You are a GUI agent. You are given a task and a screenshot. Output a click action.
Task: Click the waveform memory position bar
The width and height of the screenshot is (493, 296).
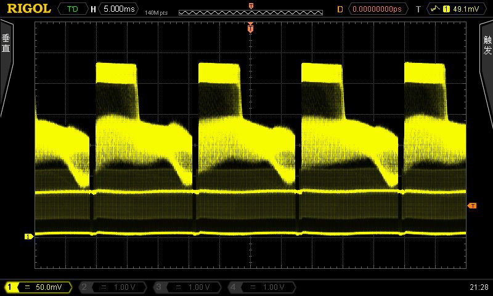250,12
